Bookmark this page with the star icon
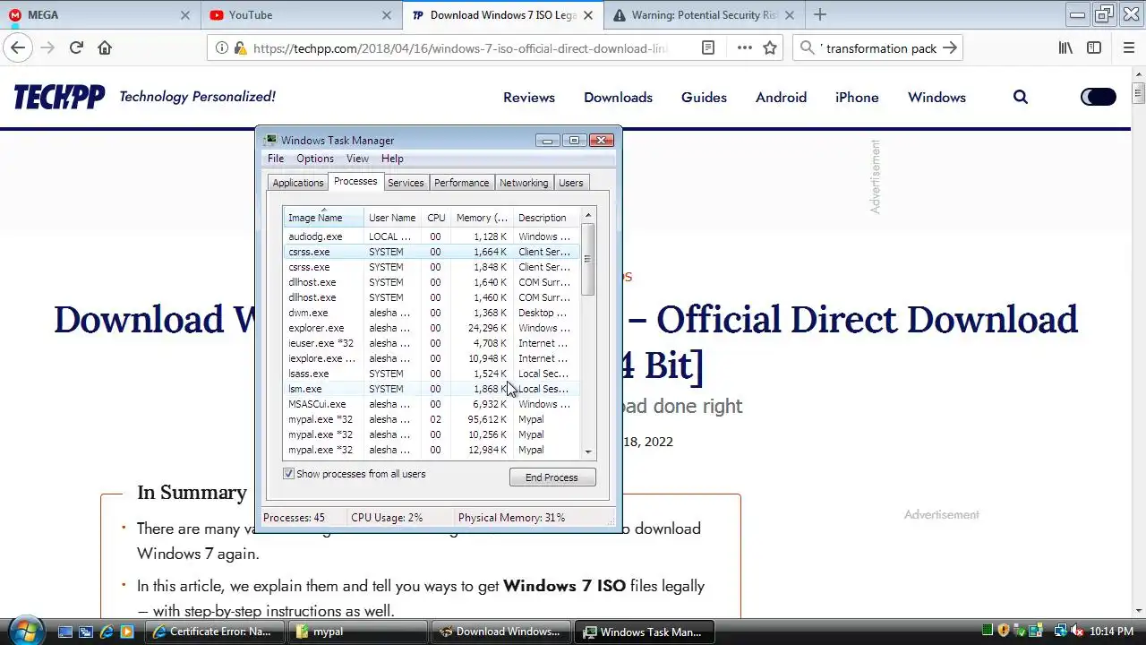Image resolution: width=1146 pixels, height=645 pixels. [x=770, y=48]
